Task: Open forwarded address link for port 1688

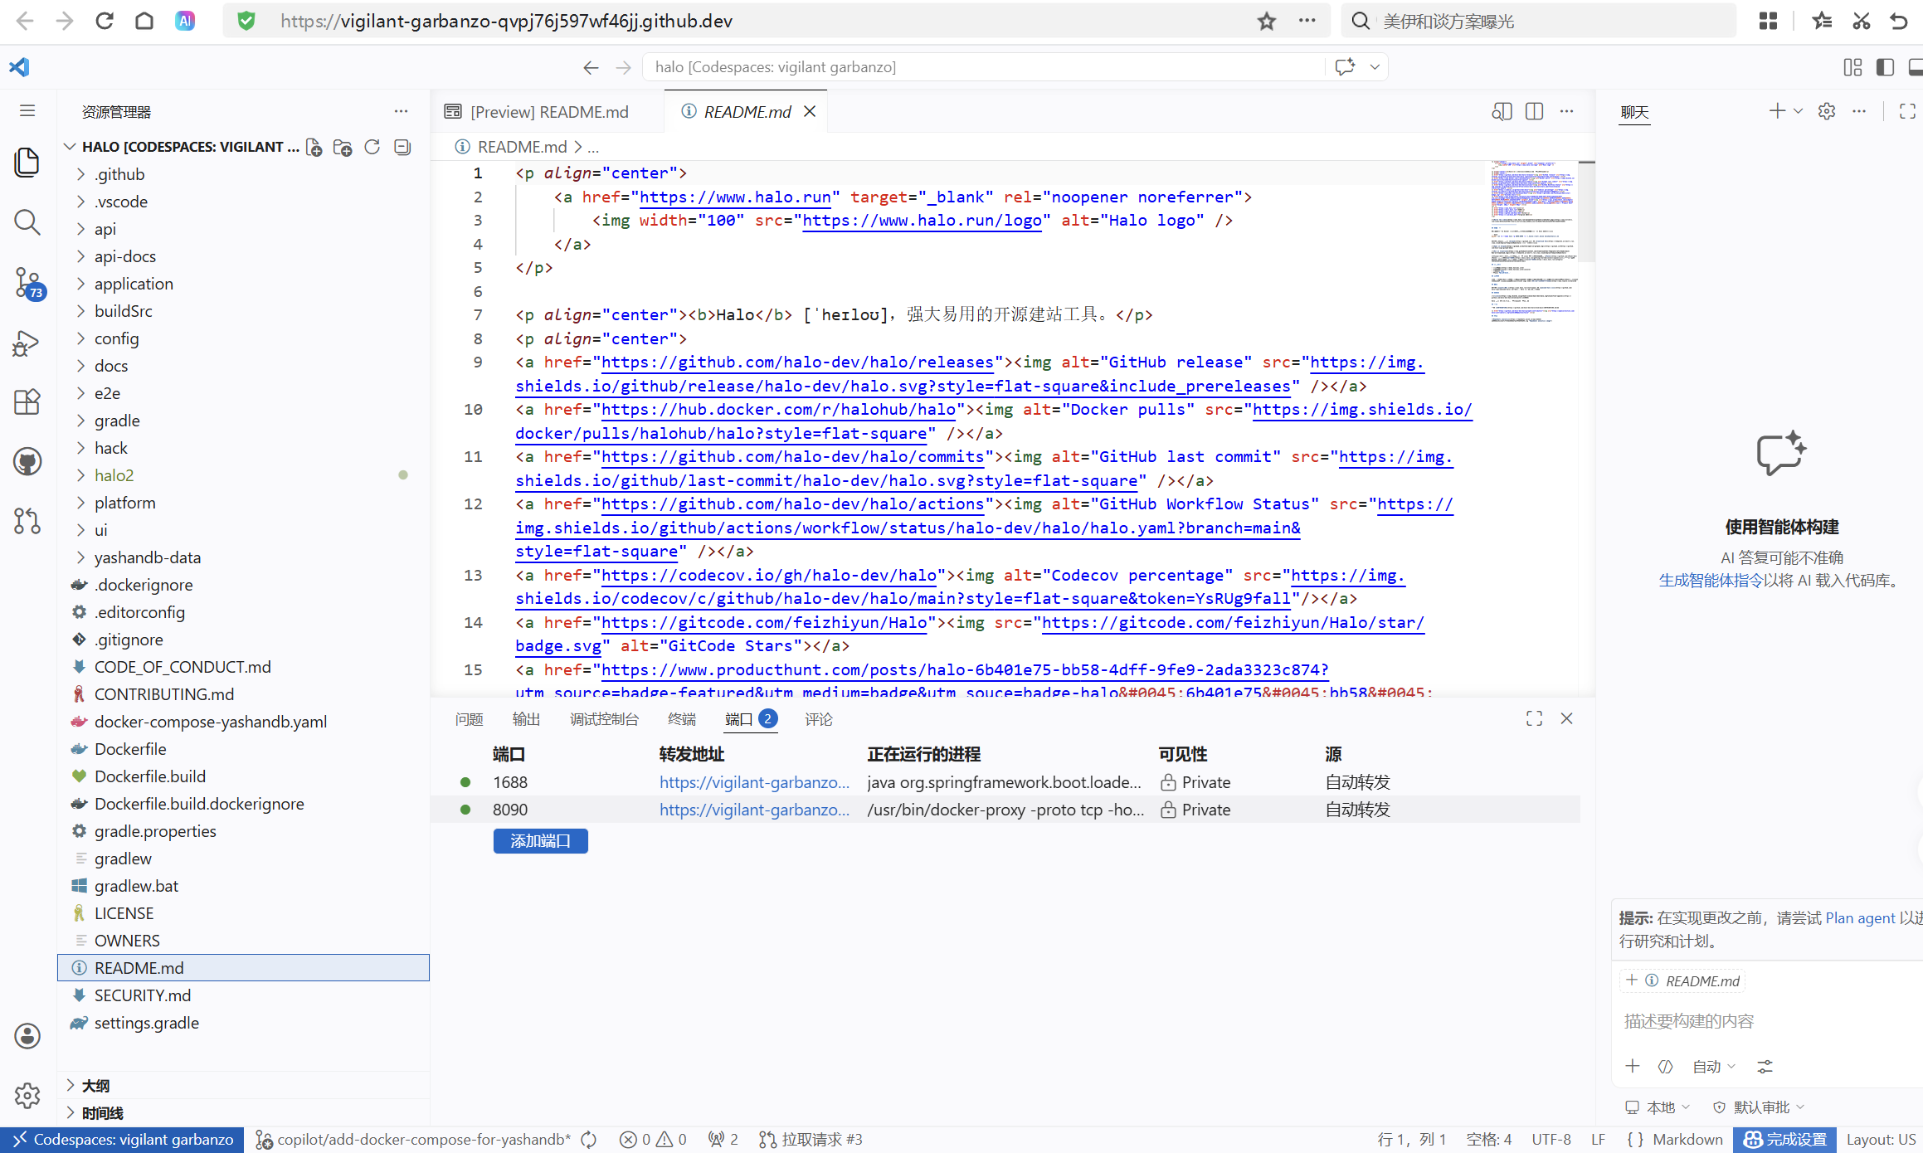Action: [753, 782]
